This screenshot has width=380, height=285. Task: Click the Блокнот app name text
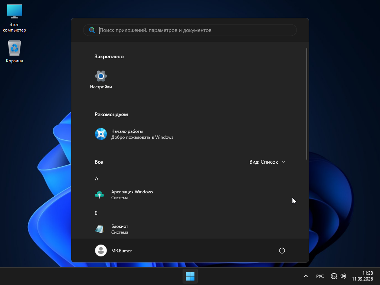coord(120,226)
